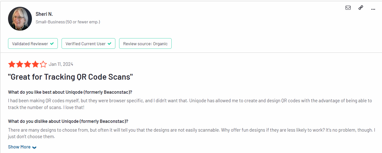
Task: Click the third rating star
Action: pos(27,64)
